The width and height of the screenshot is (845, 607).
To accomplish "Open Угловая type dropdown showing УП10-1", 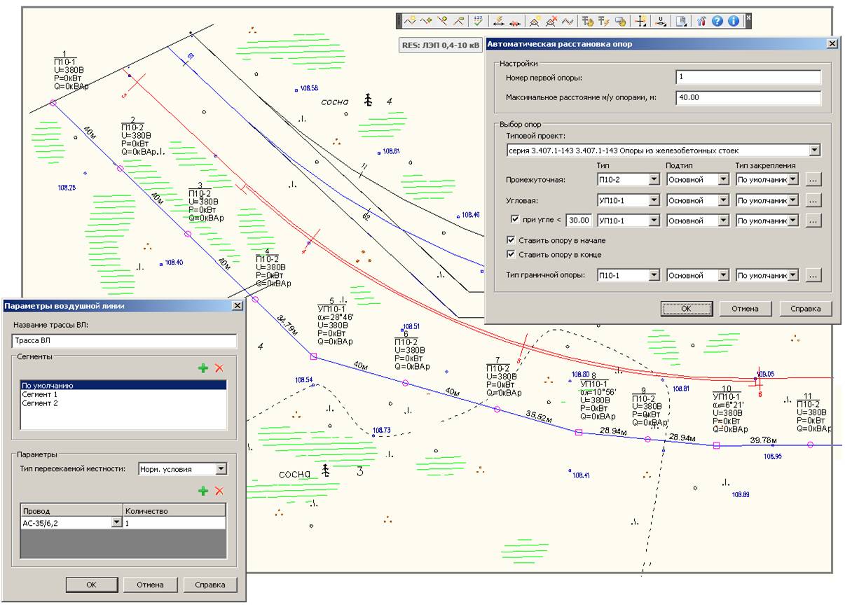I will pos(654,200).
